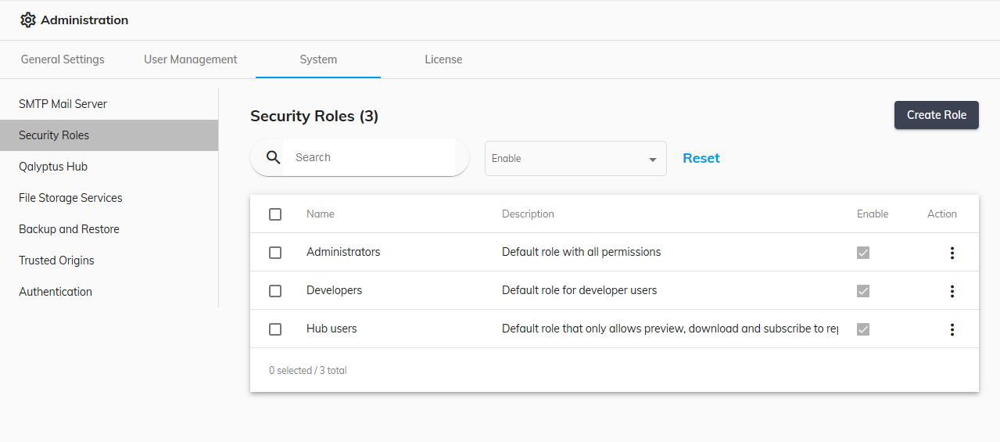Image resolution: width=1000 pixels, height=442 pixels.
Task: Open Authentication settings
Action: [109, 292]
